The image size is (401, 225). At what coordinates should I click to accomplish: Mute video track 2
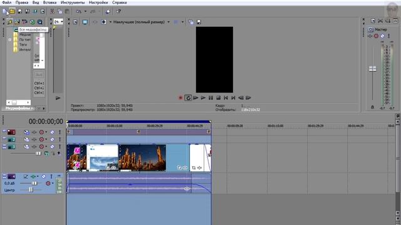pyautogui.click(x=52, y=139)
